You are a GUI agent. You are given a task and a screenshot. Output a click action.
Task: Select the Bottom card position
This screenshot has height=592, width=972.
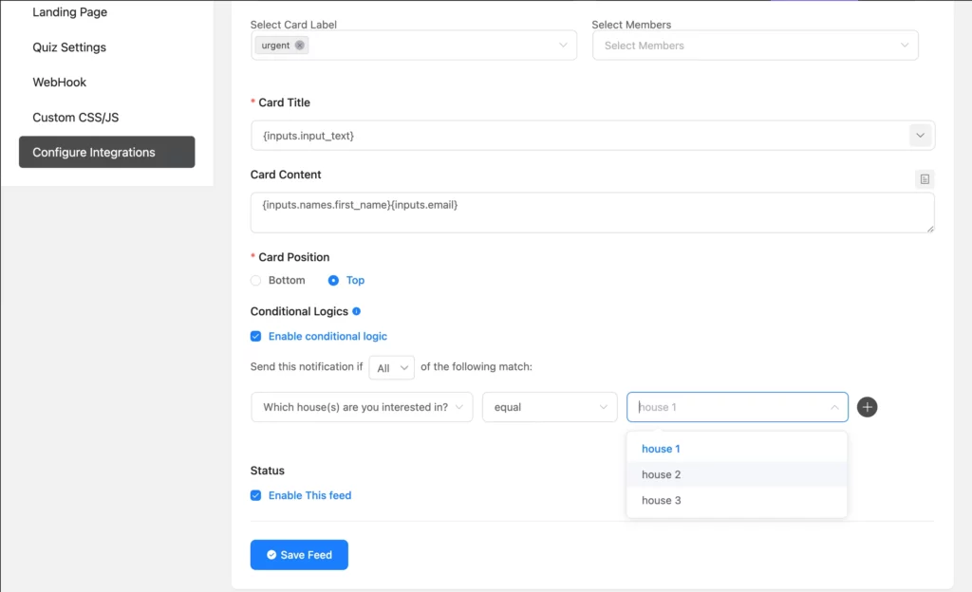[255, 281]
